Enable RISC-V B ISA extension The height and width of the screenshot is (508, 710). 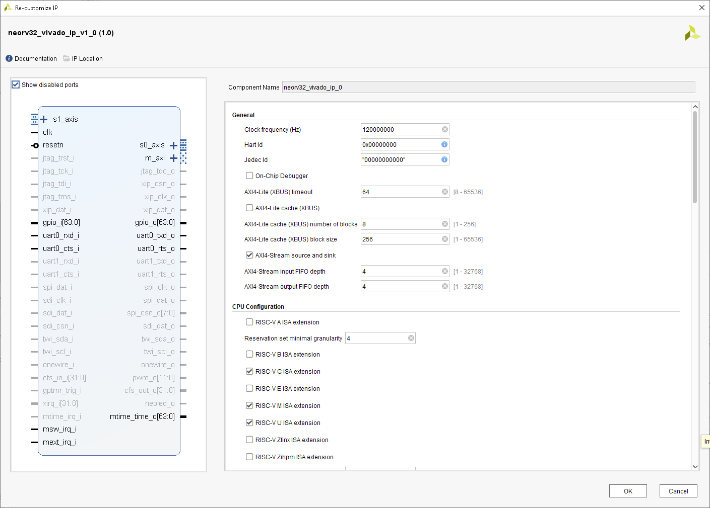click(x=249, y=354)
